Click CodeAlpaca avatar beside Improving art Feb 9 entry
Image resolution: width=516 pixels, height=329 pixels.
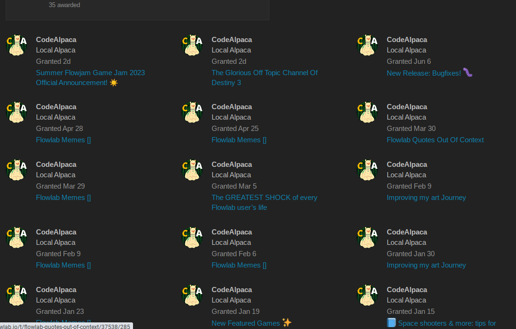[367, 170]
